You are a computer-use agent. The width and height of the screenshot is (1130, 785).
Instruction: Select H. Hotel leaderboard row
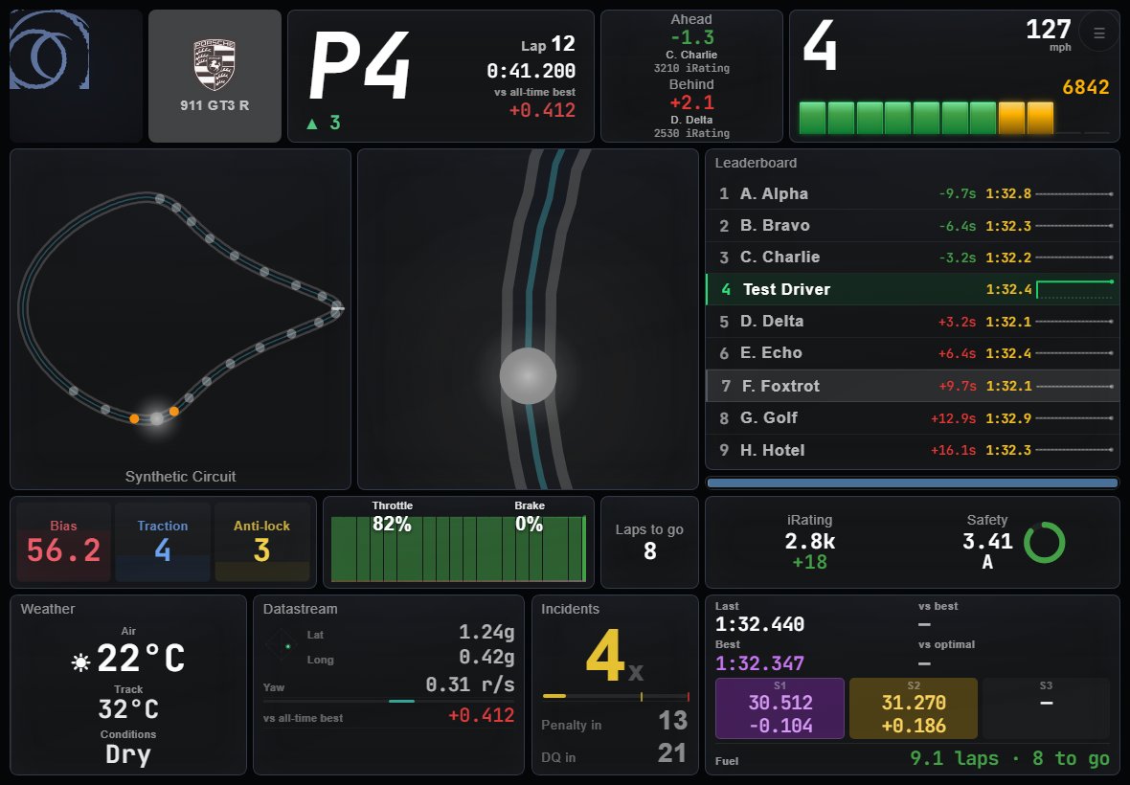913,450
